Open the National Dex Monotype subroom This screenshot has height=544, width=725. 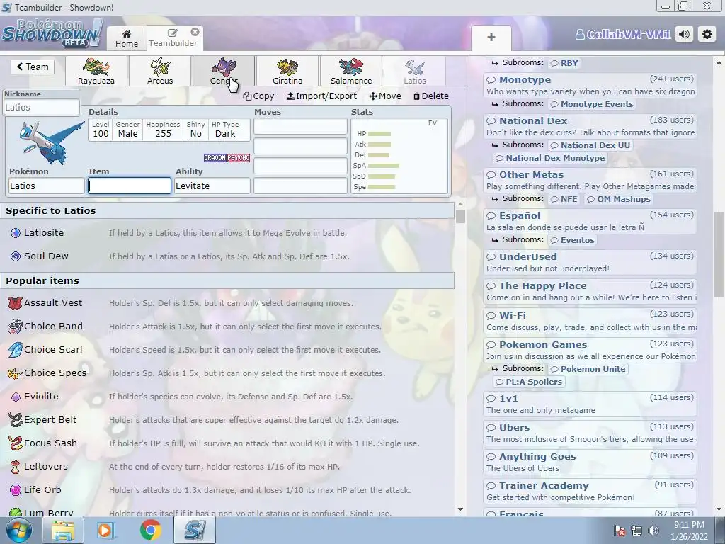click(x=550, y=158)
